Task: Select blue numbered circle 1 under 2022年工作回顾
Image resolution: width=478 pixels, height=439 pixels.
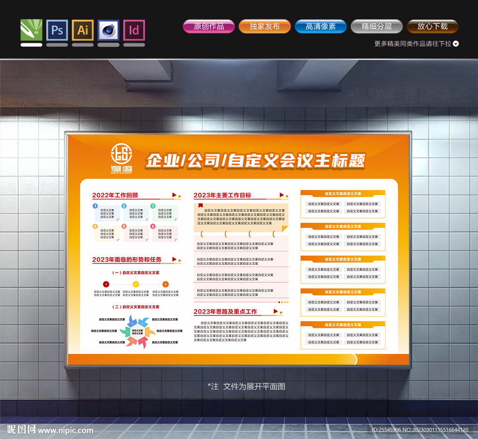Action: tap(95, 206)
